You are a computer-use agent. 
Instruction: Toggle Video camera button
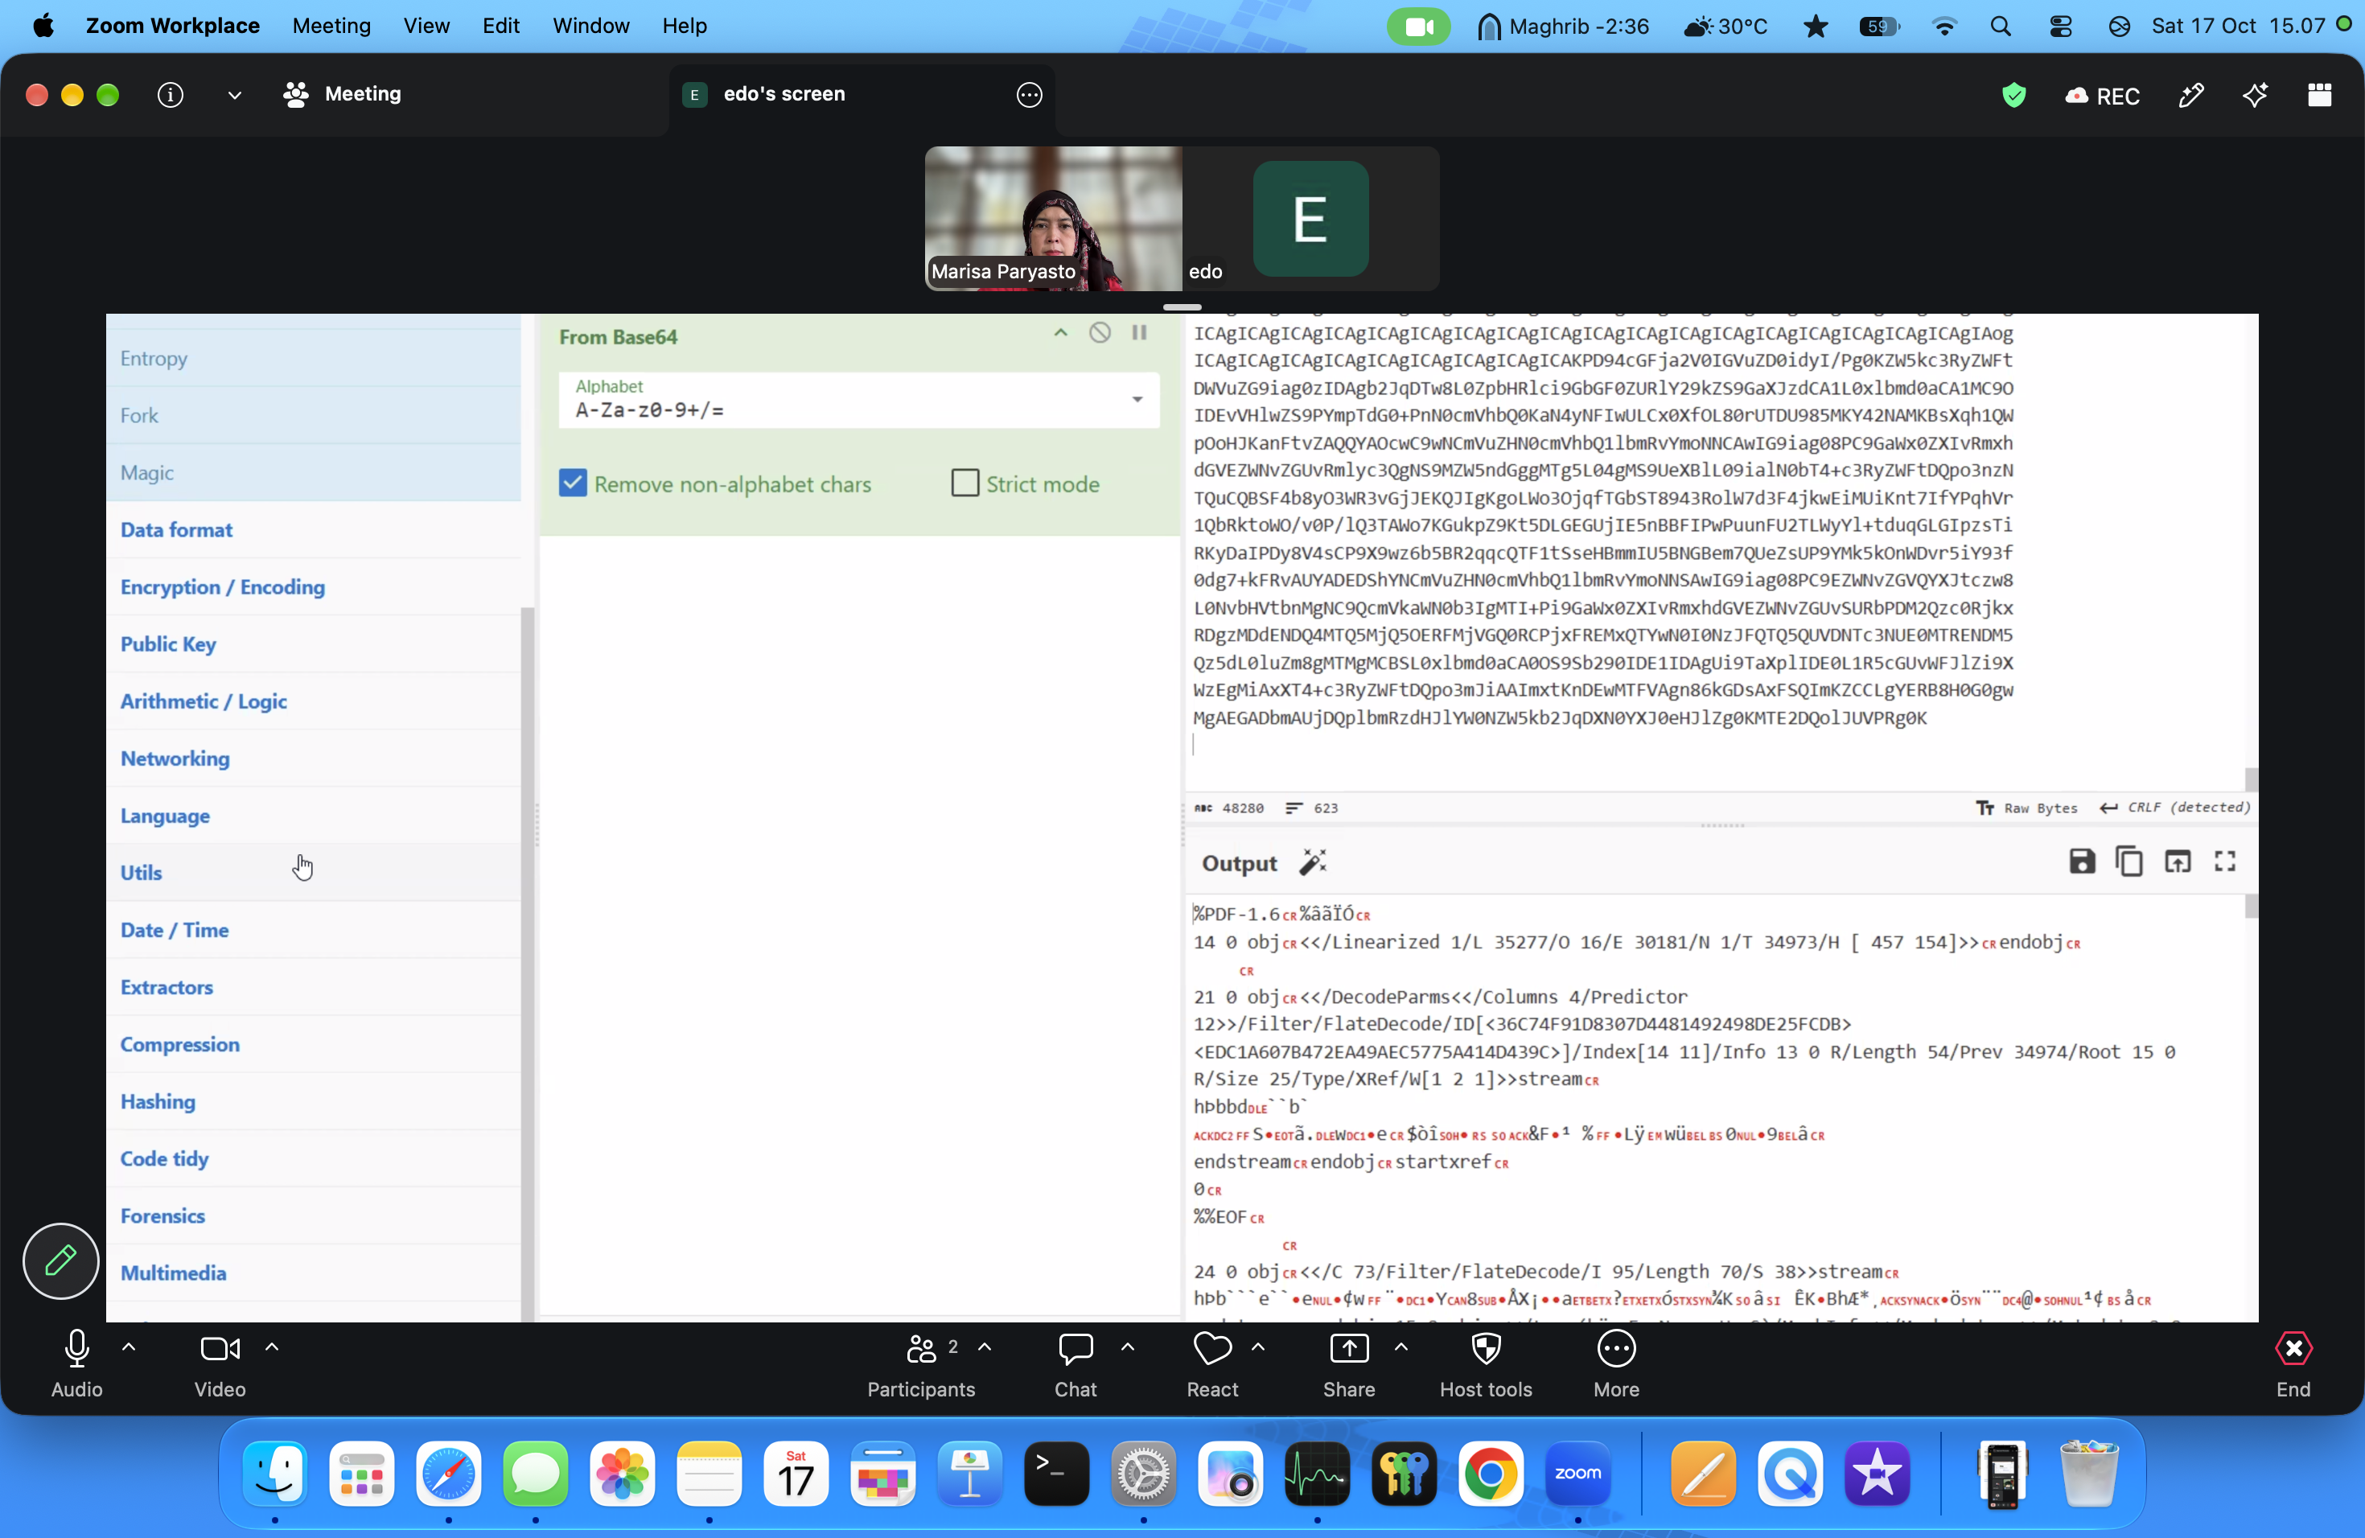pyautogui.click(x=220, y=1365)
